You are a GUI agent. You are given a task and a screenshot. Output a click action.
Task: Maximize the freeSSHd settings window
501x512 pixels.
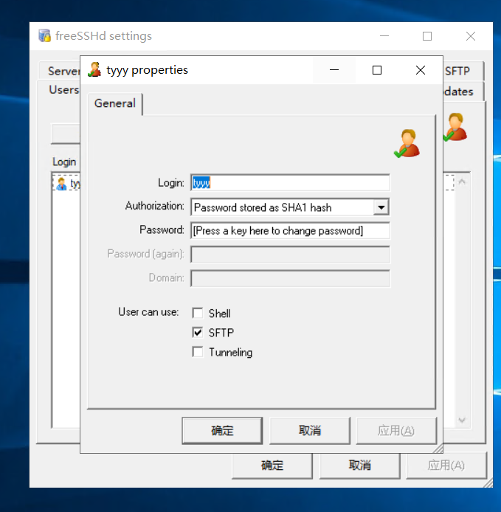[x=427, y=36]
